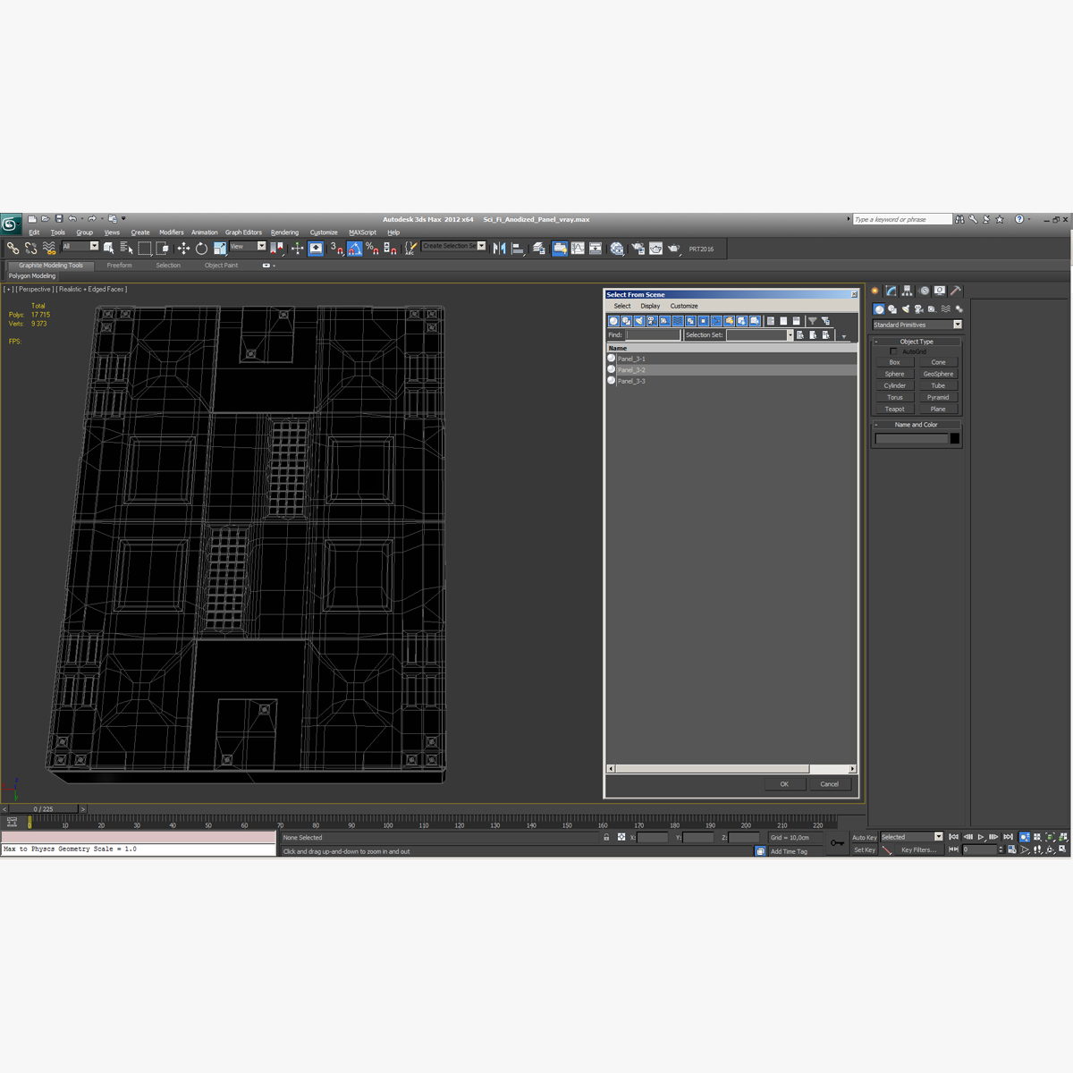Screen dimensions: 1073x1073
Task: Click the Mirror tool icon
Action: [499, 249]
